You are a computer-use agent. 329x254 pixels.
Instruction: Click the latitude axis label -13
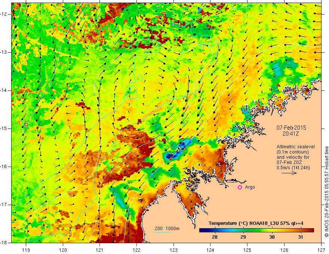[4, 52]
